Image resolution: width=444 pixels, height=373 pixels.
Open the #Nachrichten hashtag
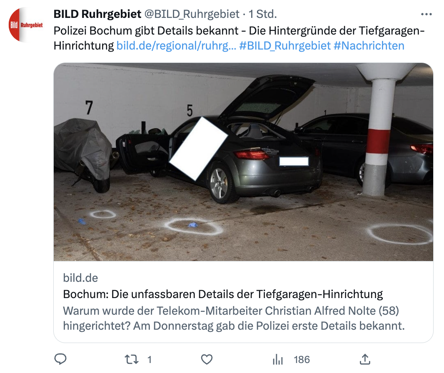(369, 46)
